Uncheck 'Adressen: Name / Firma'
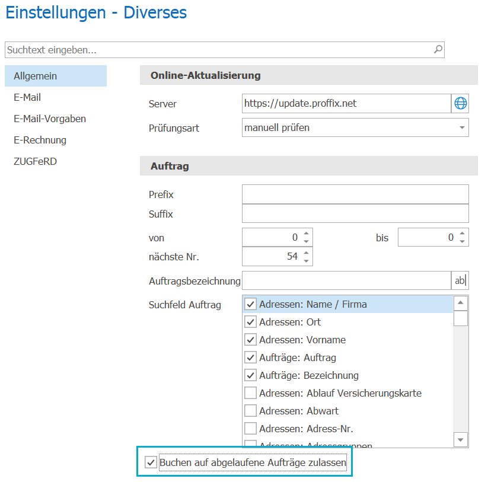Image resolution: width=488 pixels, height=482 pixels. pos(251,304)
